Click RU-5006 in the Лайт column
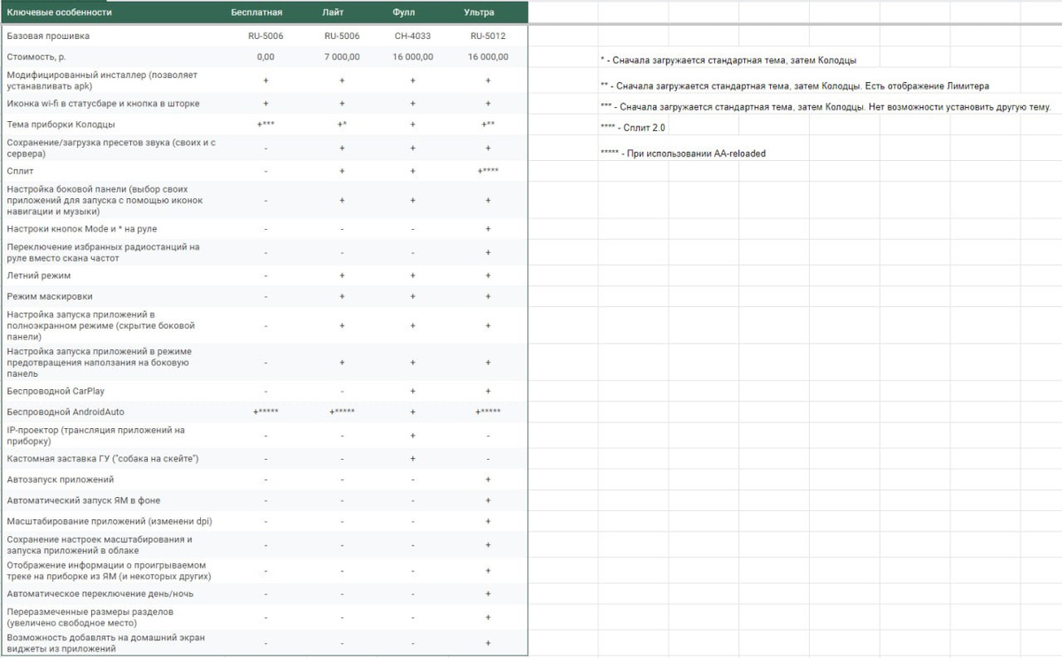Viewport: 1062px width, 658px height. (x=342, y=36)
